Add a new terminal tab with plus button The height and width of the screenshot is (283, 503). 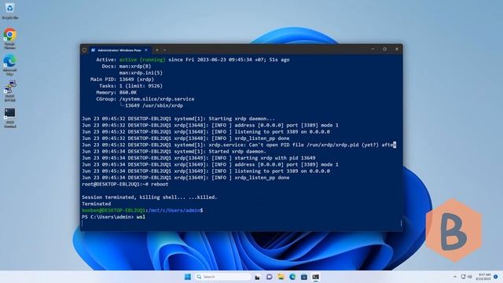pos(157,50)
